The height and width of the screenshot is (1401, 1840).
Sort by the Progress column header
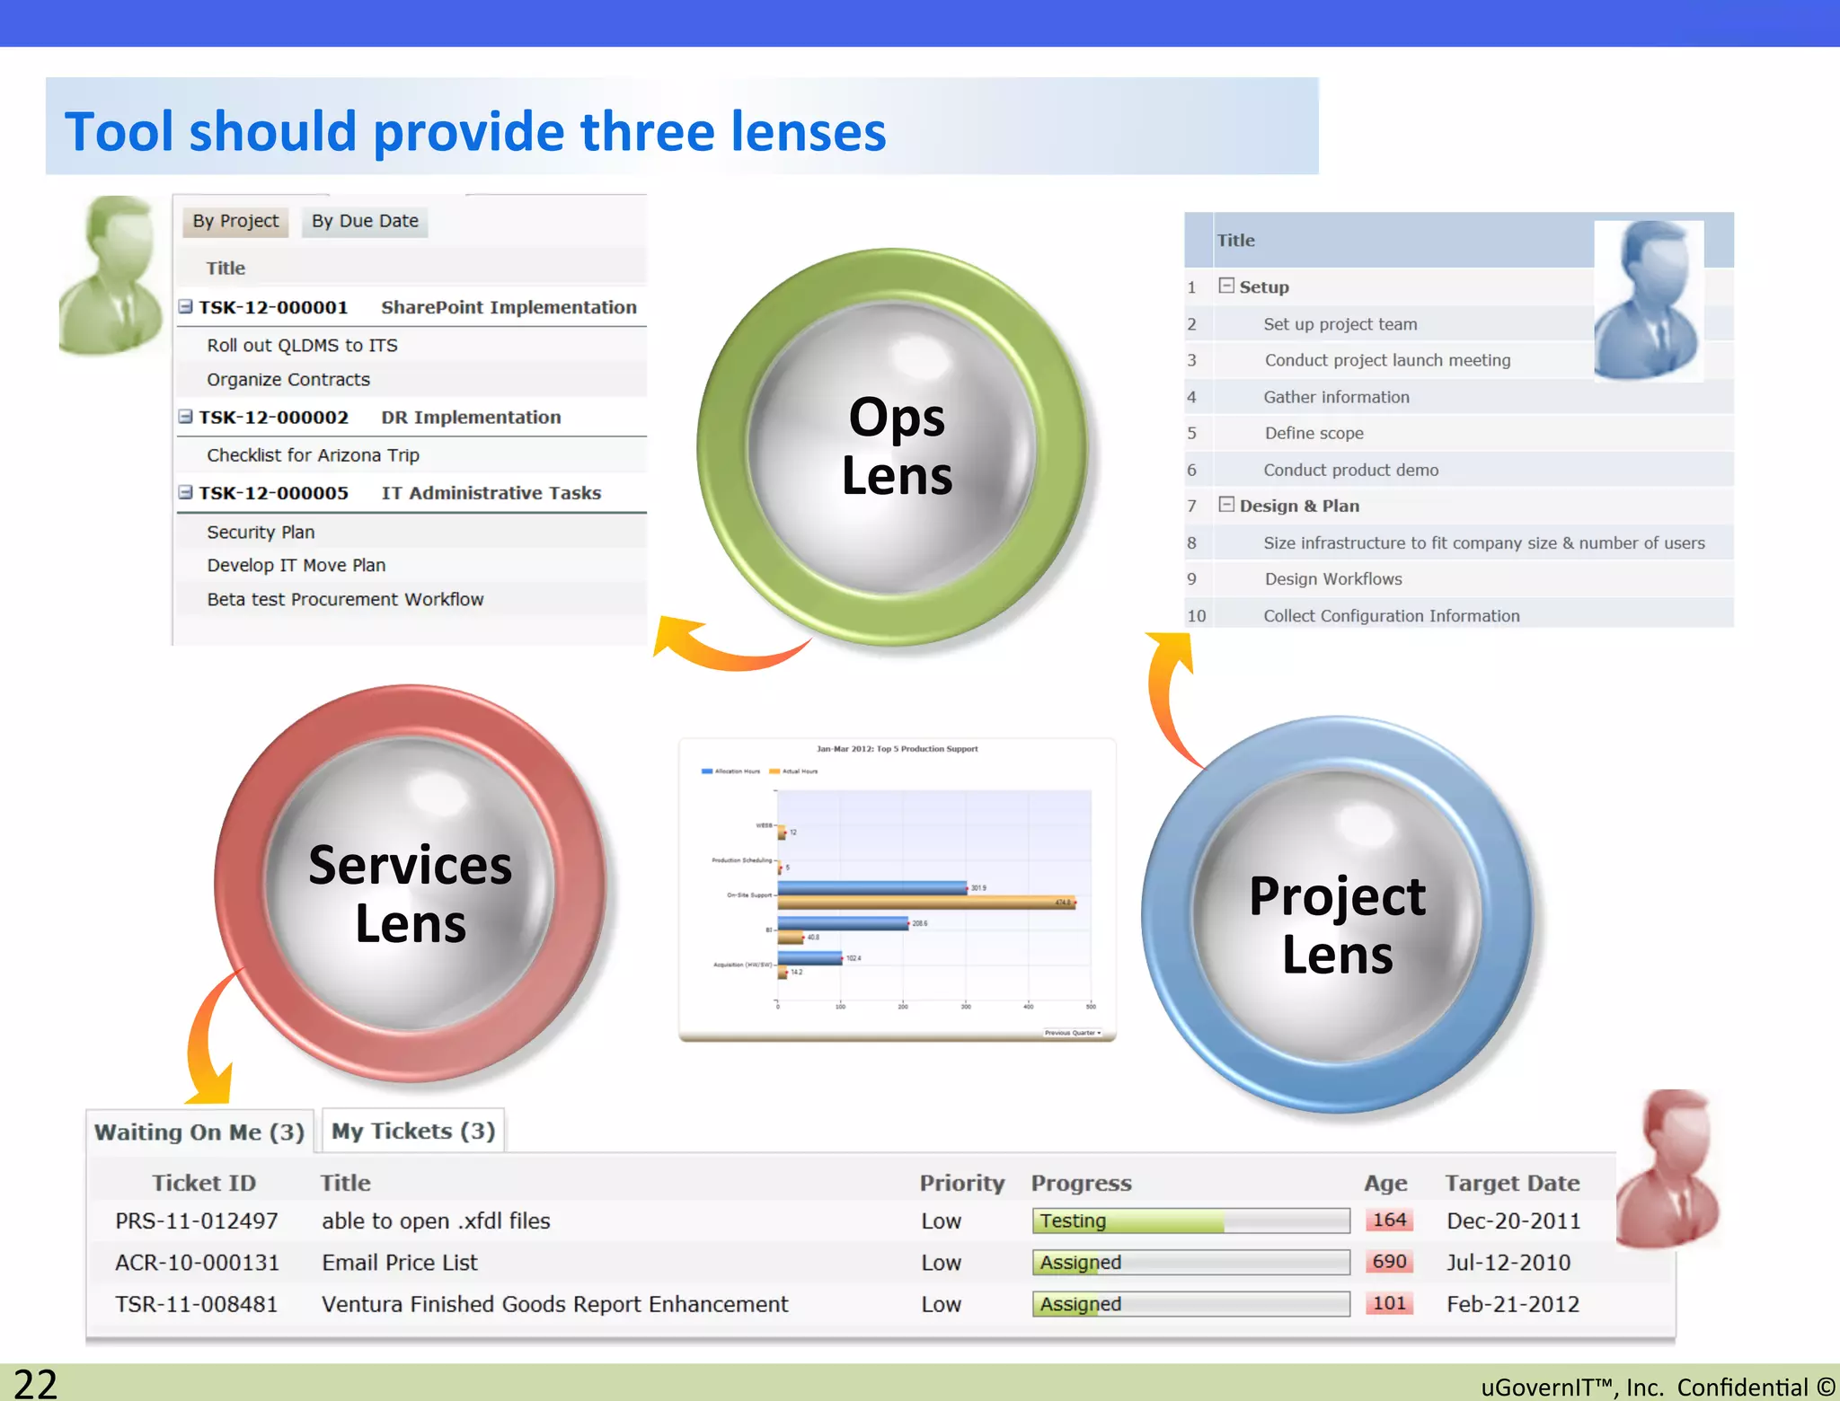click(x=1081, y=1183)
